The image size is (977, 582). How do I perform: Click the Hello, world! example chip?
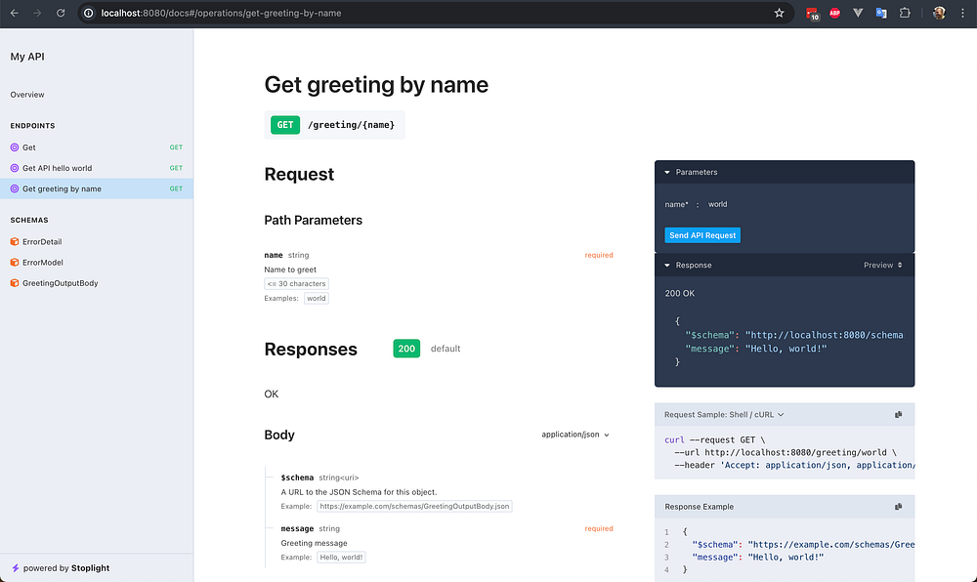341,558
